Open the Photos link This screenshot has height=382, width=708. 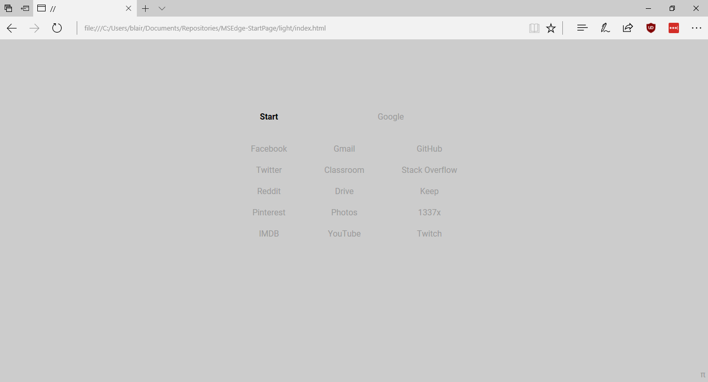[344, 213]
